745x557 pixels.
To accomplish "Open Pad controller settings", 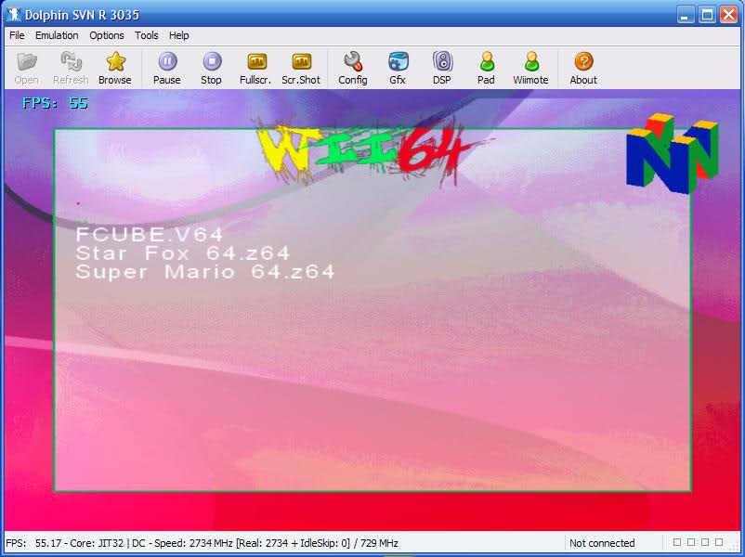I will [486, 68].
